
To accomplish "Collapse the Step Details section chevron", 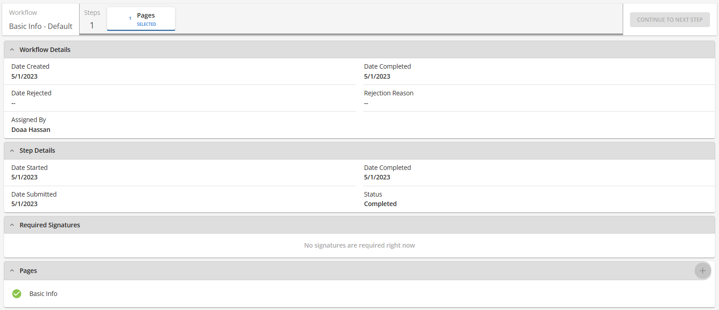I will point(12,150).
